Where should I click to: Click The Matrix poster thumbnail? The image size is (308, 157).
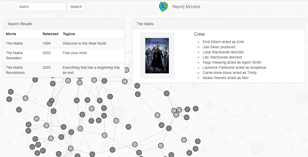tap(157, 55)
